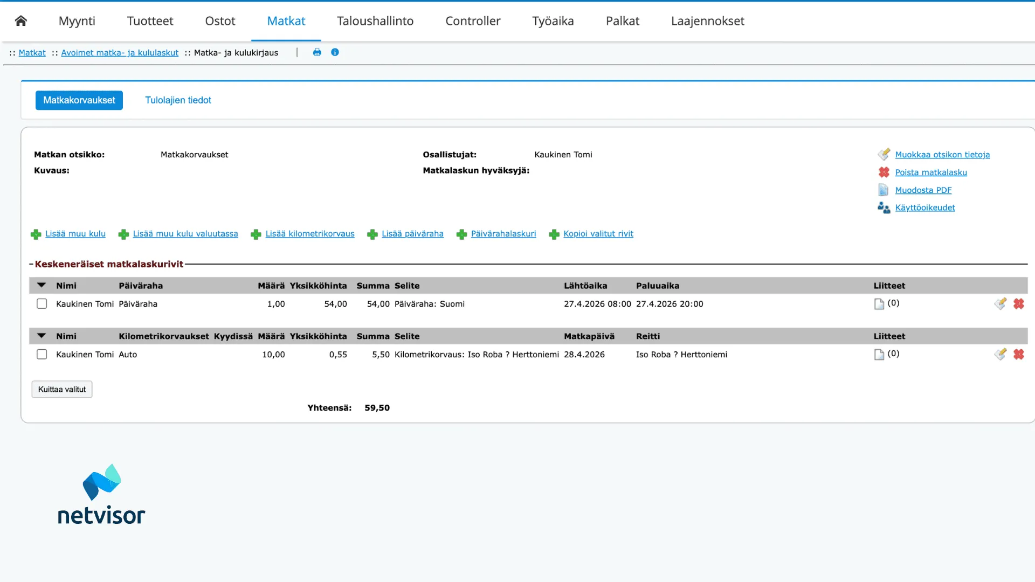Viewport: 1035px width, 582px height.
Task: Click the Controller menu item
Action: (473, 21)
